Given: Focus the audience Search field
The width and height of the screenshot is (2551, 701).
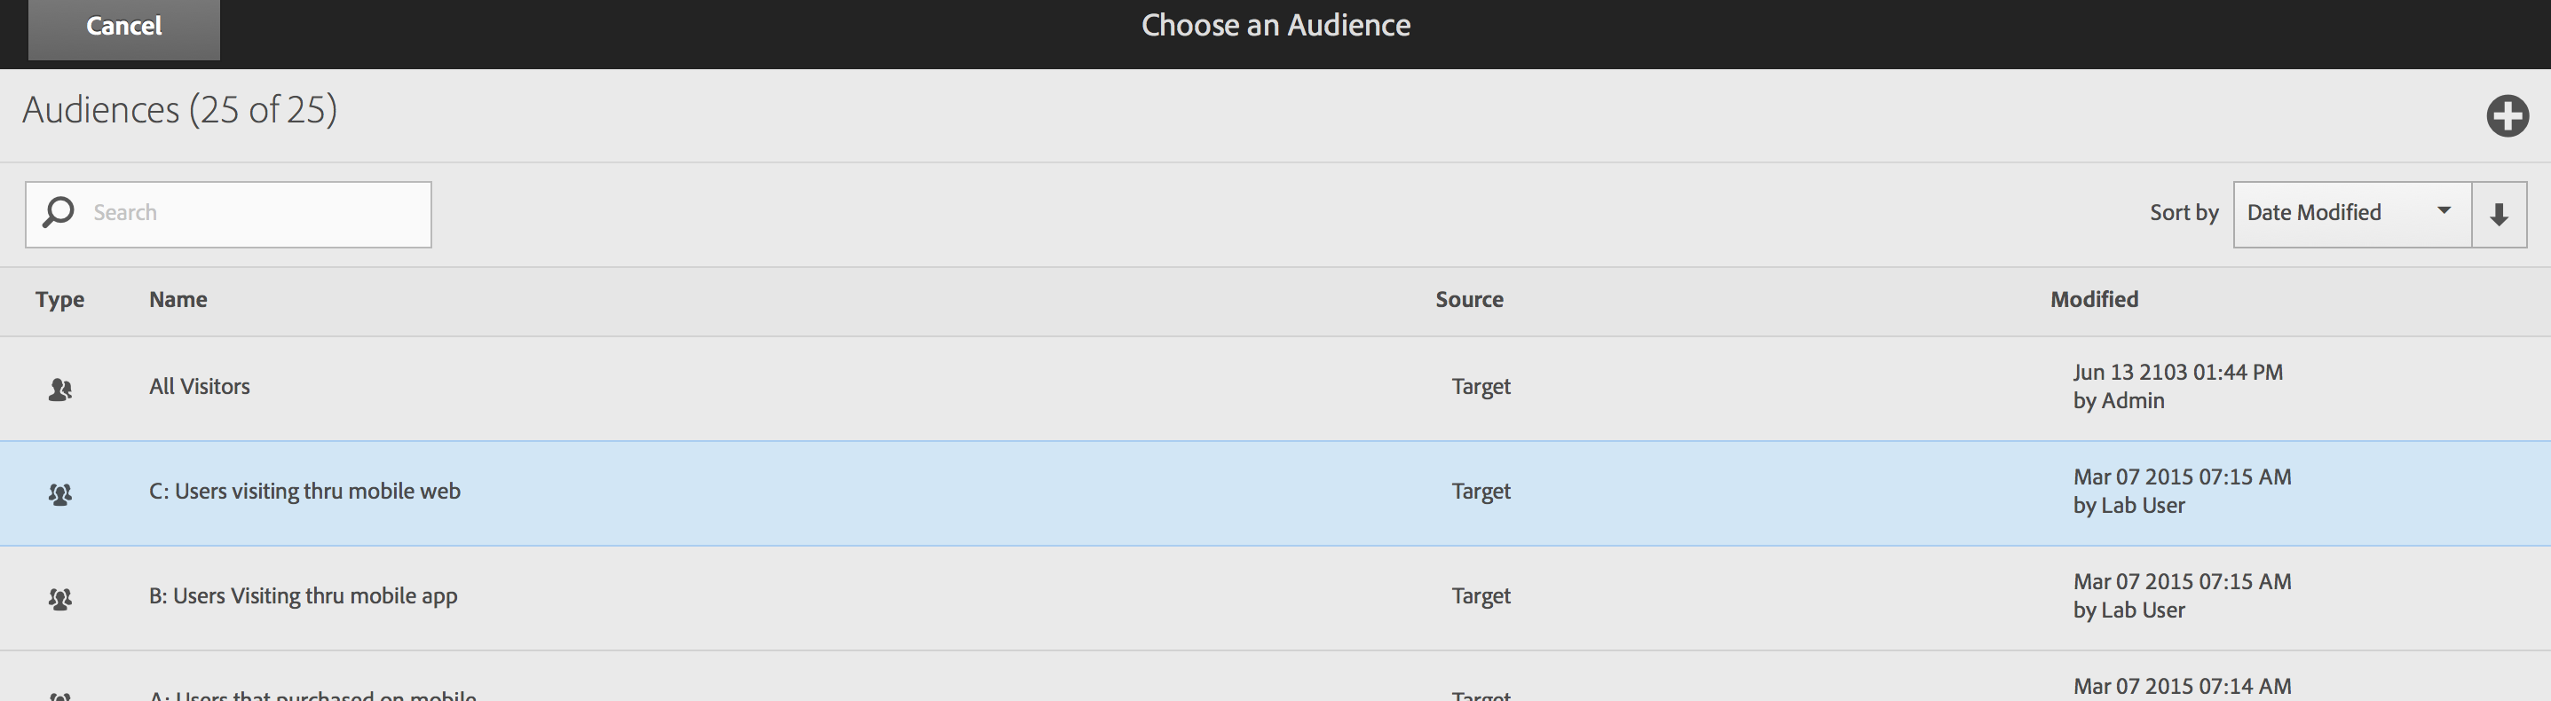Looking at the screenshot, I should coord(256,214).
